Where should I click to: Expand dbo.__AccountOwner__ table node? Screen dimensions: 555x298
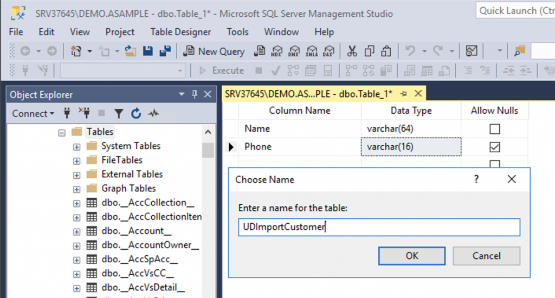(76, 246)
